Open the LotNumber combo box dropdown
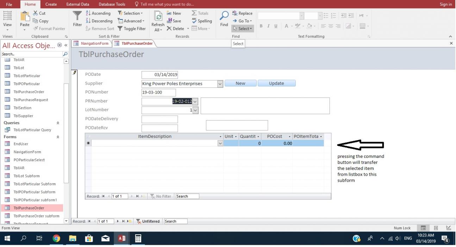This screenshot has height=247, width=456. coord(195,110)
